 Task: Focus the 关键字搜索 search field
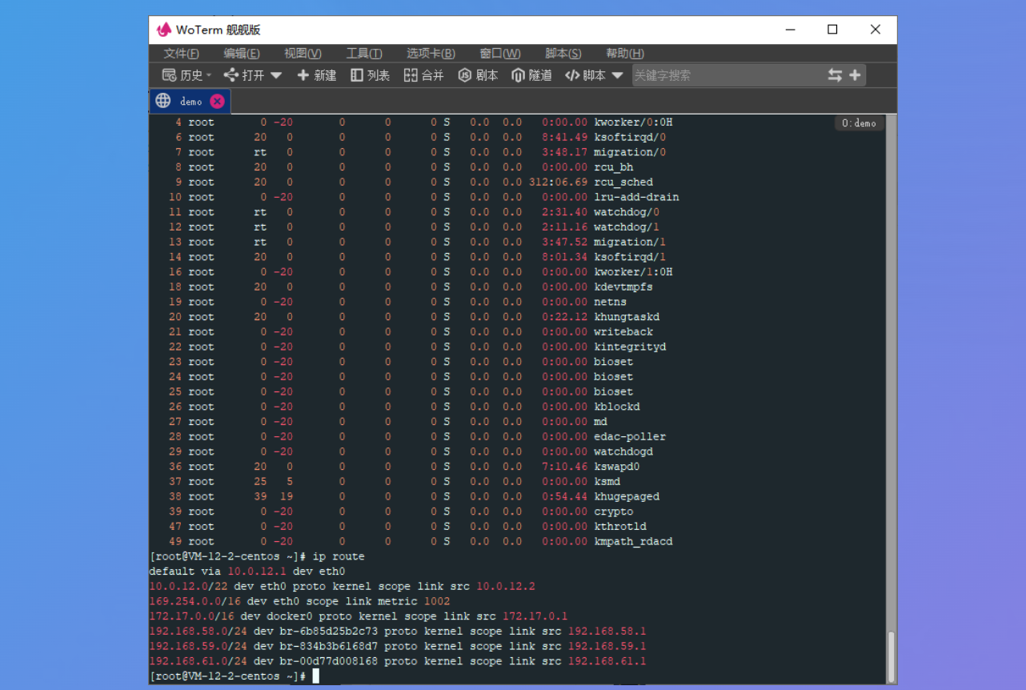[x=727, y=75]
